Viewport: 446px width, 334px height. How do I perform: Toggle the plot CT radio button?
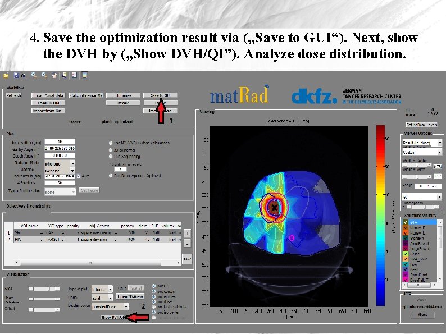coord(154,286)
